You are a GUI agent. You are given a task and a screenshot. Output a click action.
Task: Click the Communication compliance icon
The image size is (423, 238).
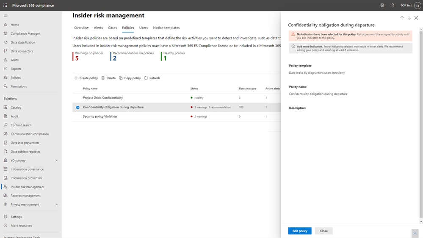pos(6,134)
